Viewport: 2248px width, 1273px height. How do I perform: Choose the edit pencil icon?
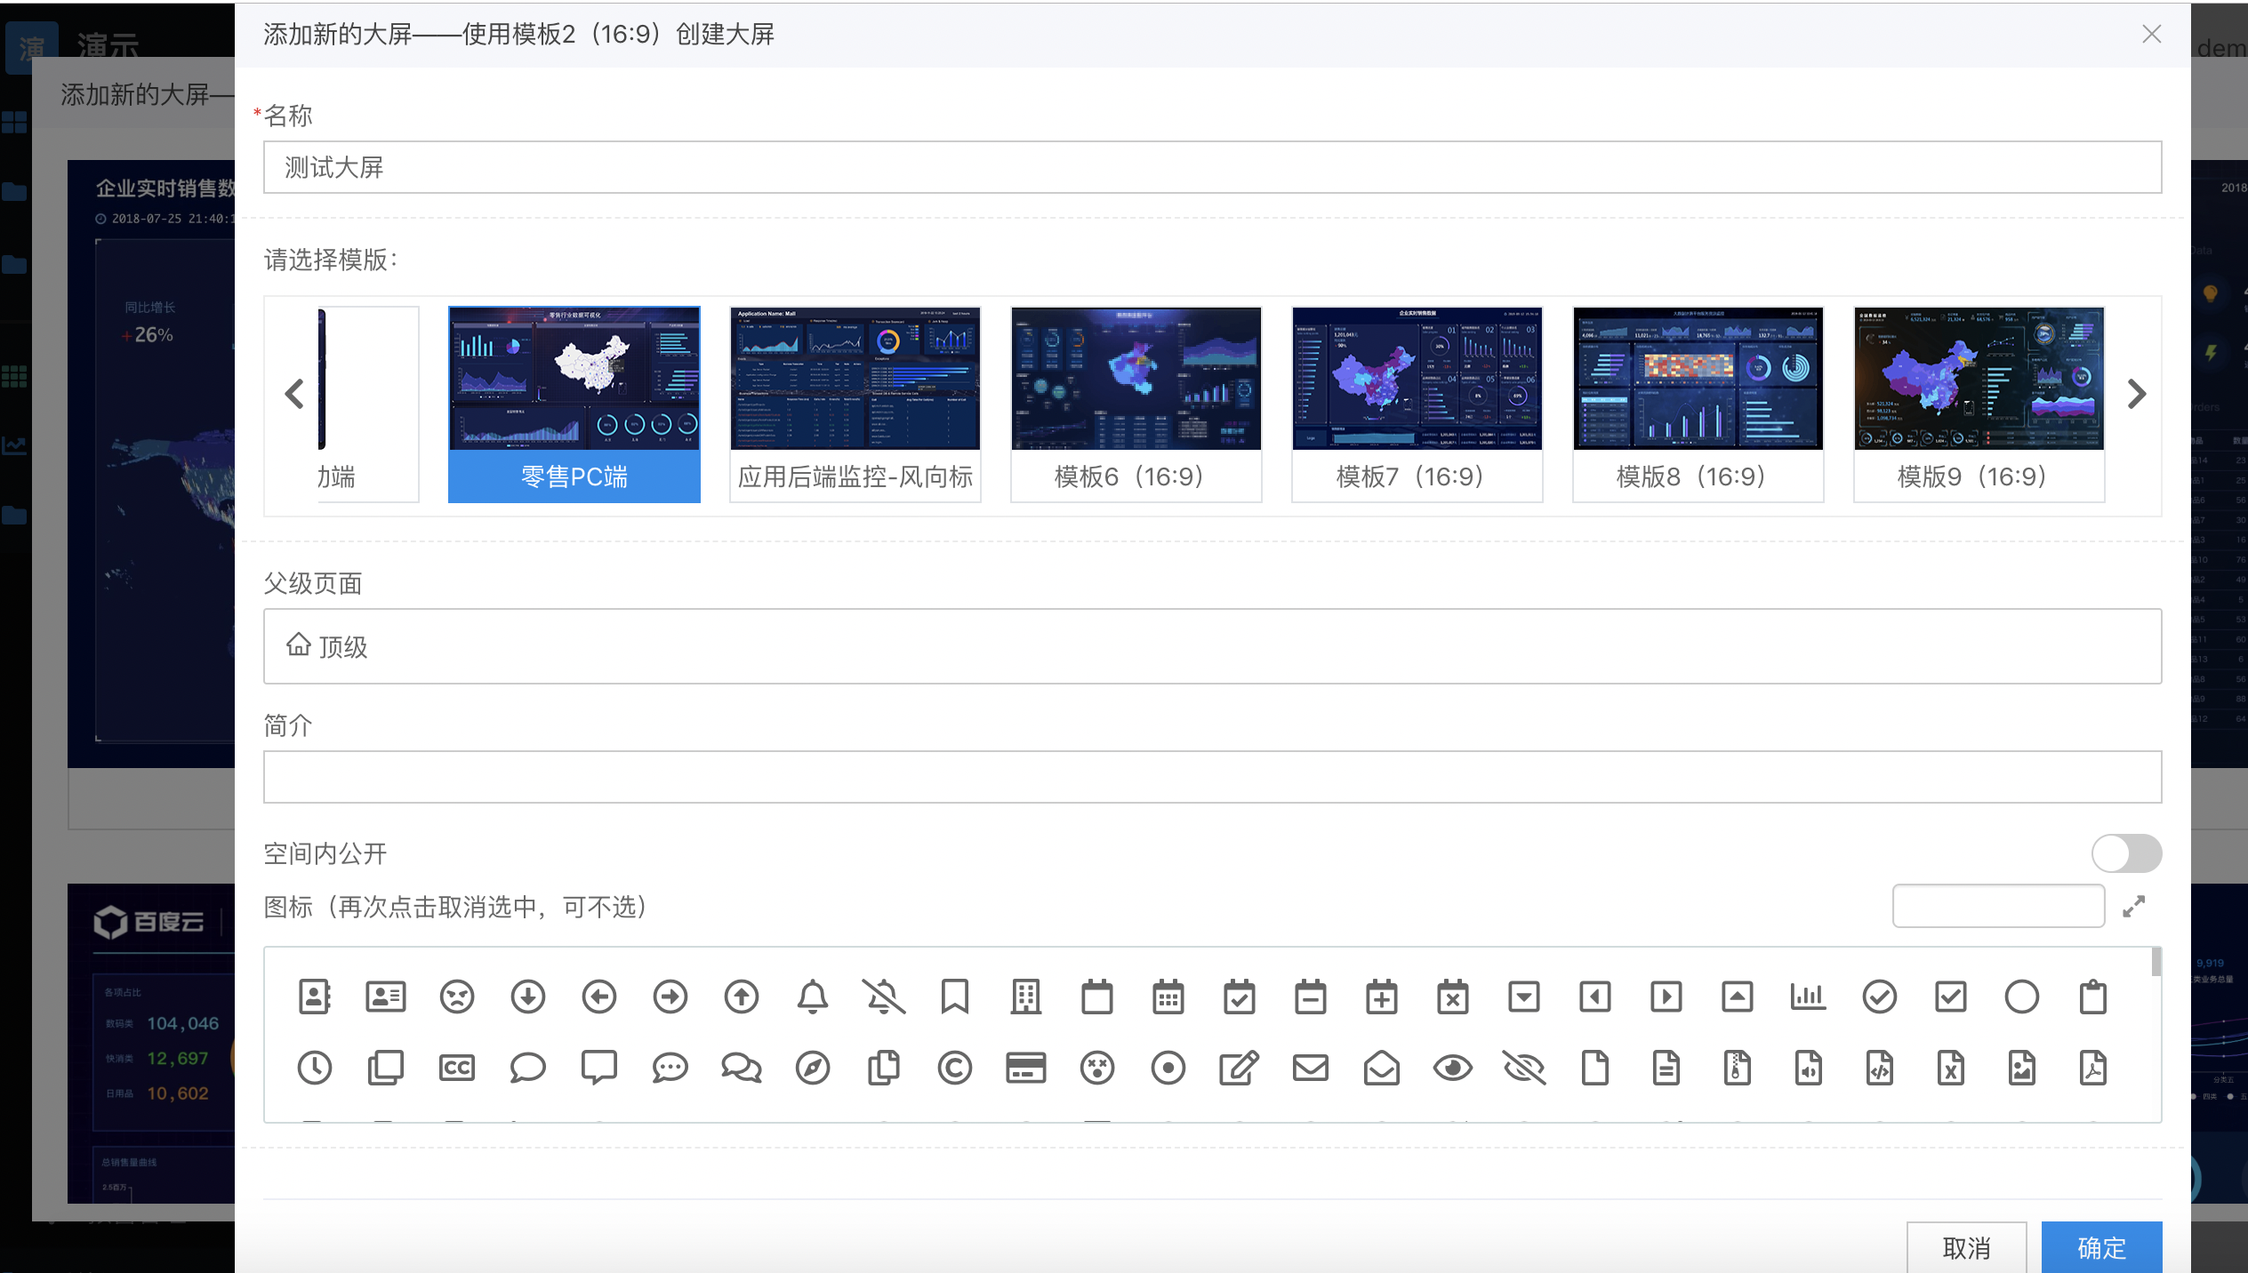click(x=1240, y=1068)
